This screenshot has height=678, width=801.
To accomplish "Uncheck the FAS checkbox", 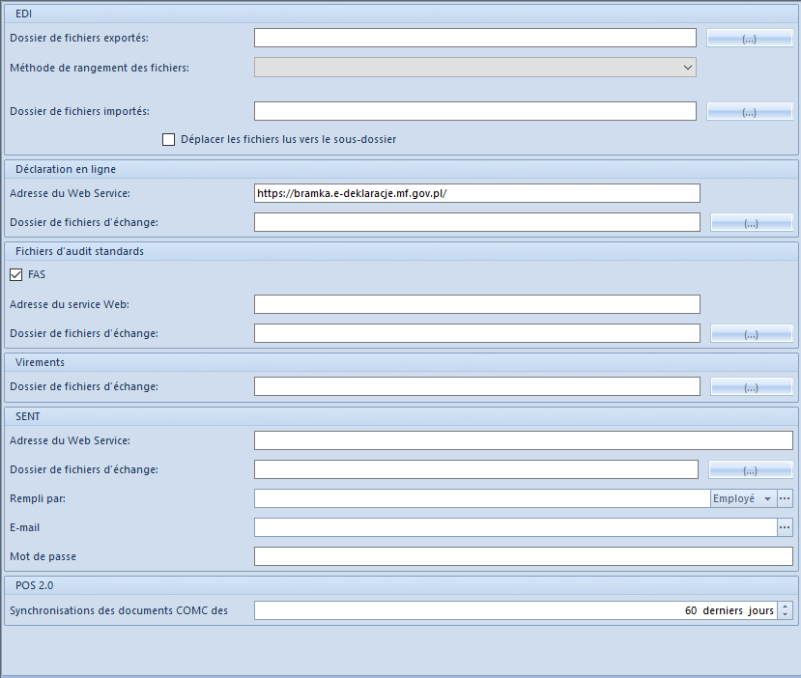I will (15, 274).
